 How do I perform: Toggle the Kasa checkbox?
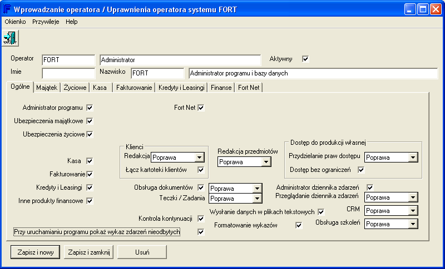click(90, 161)
